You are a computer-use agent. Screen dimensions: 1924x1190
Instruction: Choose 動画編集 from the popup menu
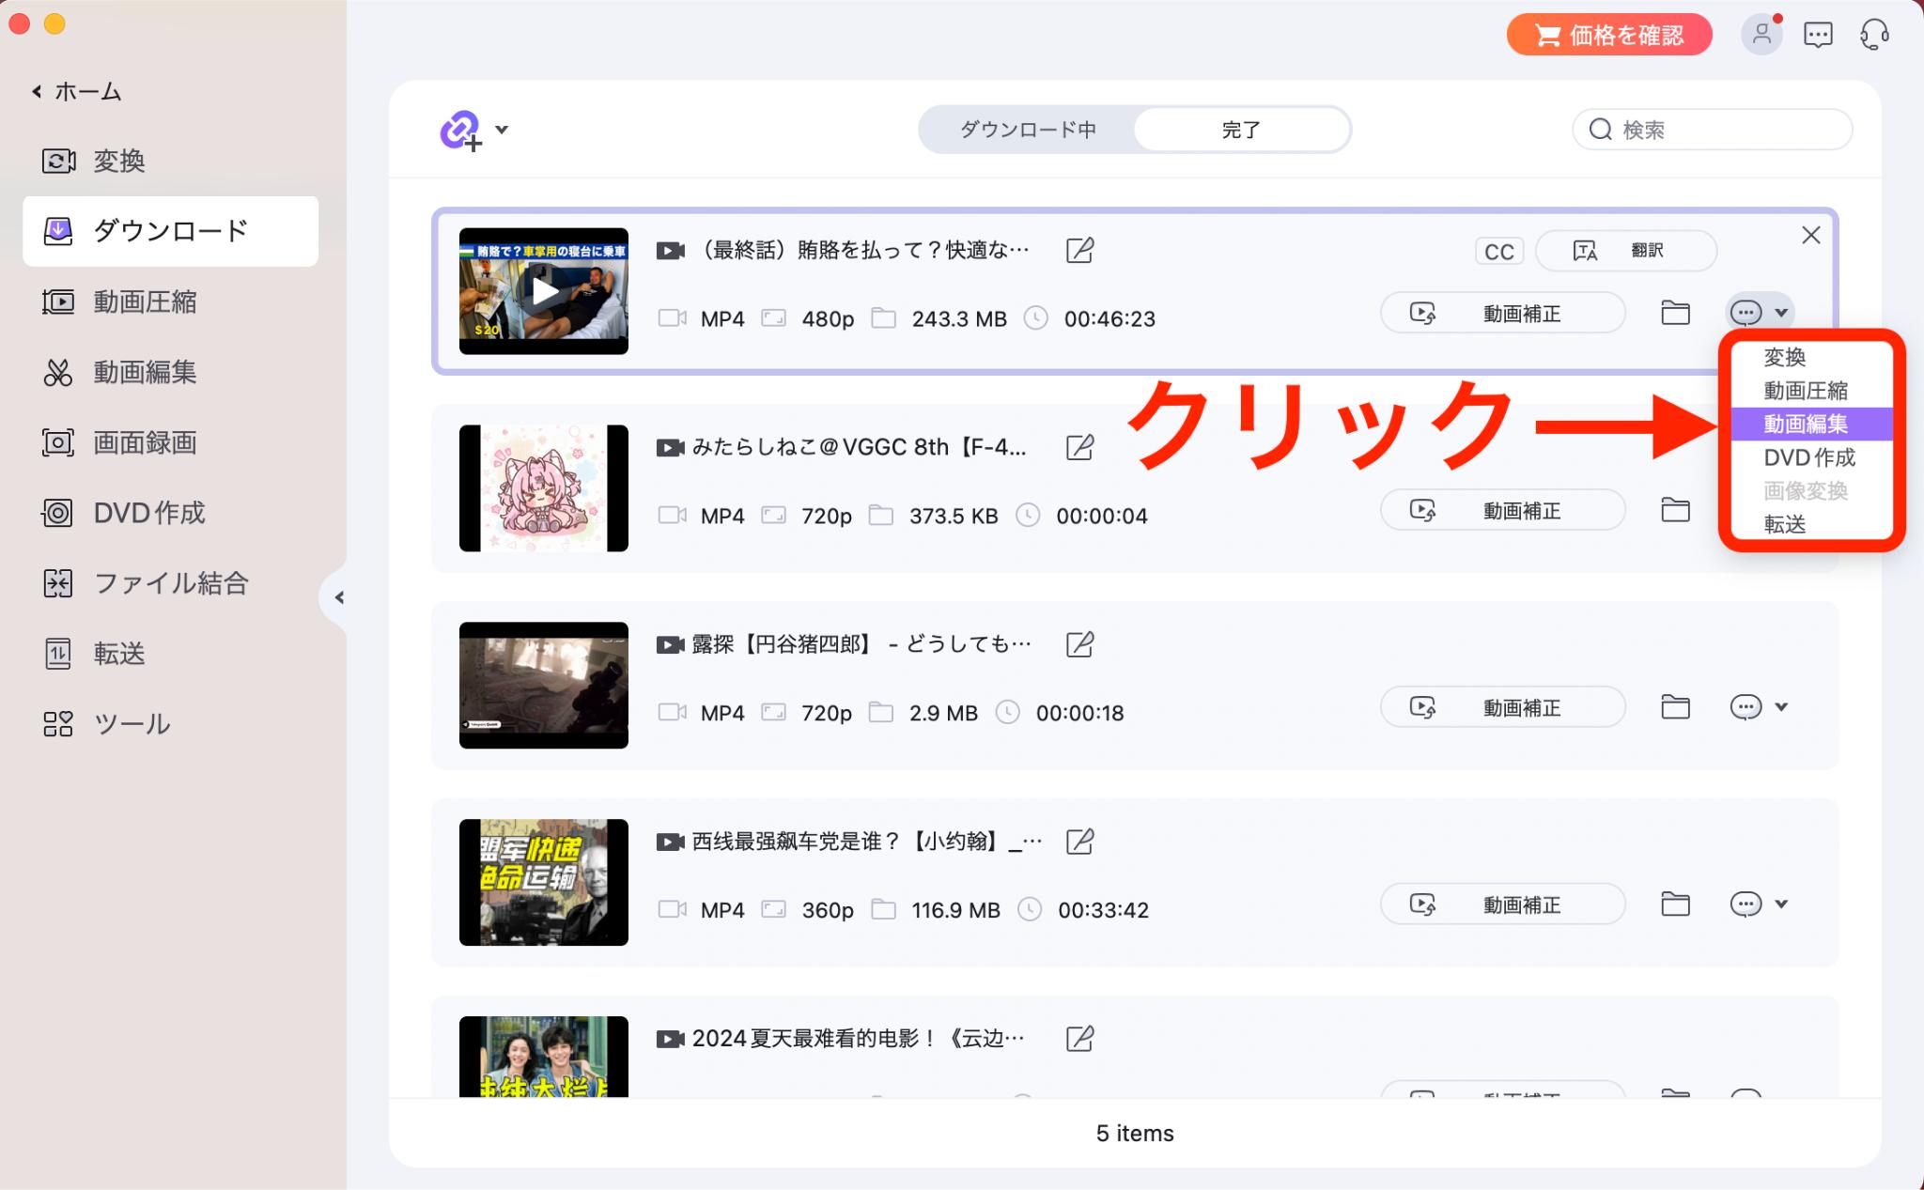(x=1810, y=424)
